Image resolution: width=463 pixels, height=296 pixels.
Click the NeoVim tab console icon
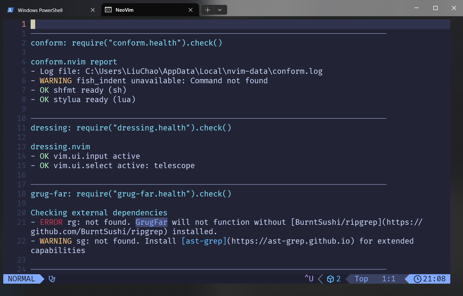(108, 10)
